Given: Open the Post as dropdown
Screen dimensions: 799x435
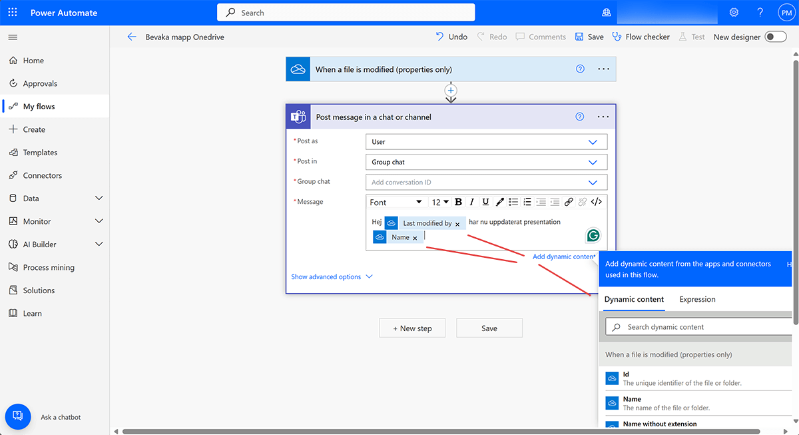Looking at the screenshot, I should (486, 142).
